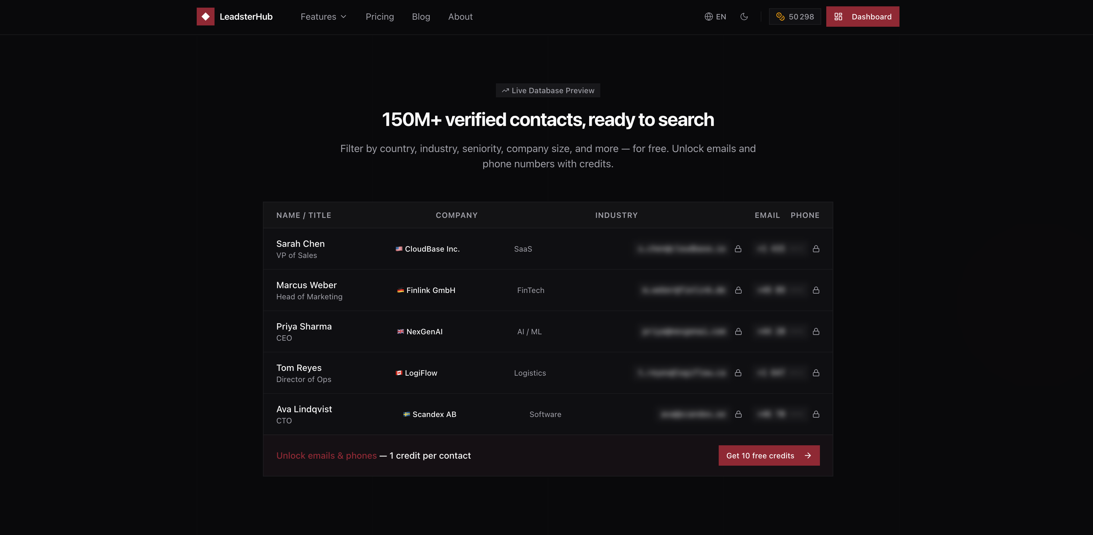Go to the Blog page
Image resolution: width=1093 pixels, height=535 pixels.
pos(420,17)
